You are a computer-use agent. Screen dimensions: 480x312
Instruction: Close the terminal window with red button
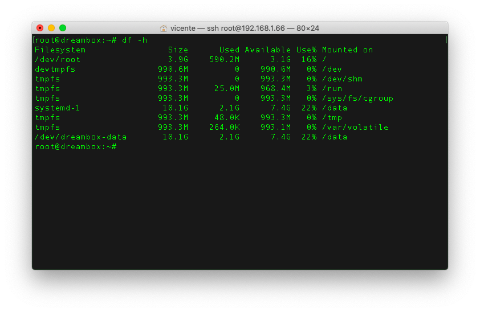tap(40, 28)
